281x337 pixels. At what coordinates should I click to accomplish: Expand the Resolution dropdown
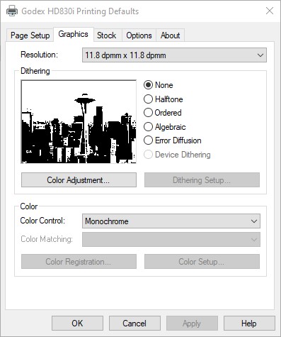pos(260,55)
